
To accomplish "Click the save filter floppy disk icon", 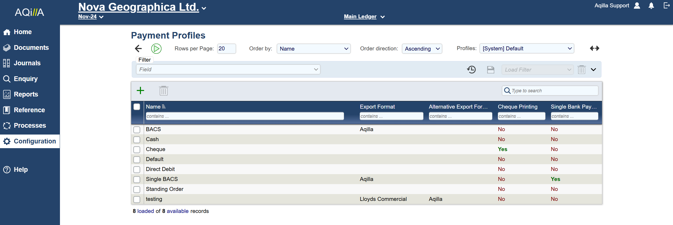I will click(x=490, y=70).
